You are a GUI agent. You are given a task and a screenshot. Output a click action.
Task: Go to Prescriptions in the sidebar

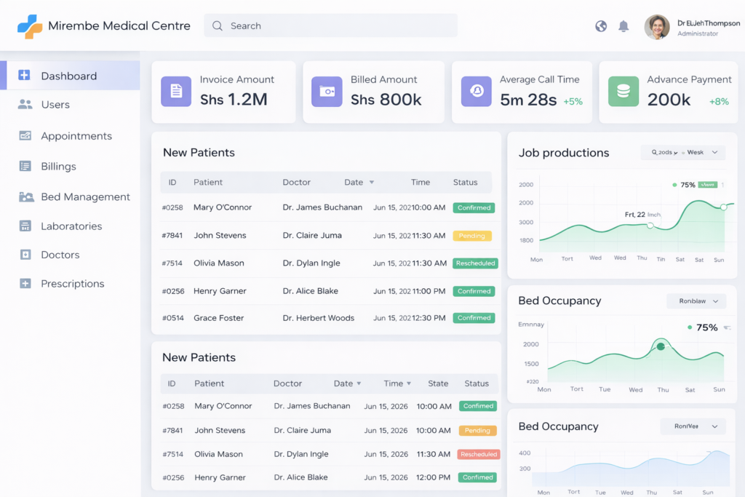(x=72, y=284)
